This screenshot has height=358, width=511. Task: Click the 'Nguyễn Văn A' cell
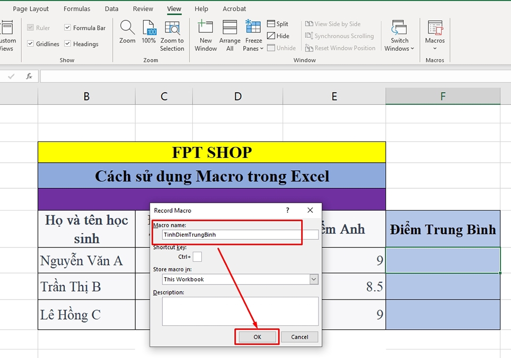[86, 260]
